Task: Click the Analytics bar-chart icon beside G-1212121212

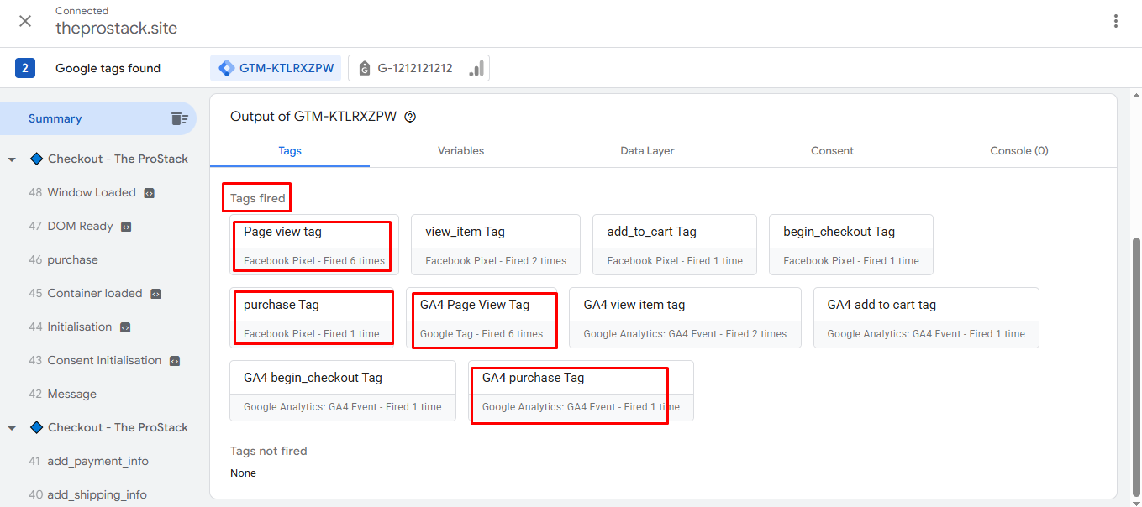Action: (475, 68)
